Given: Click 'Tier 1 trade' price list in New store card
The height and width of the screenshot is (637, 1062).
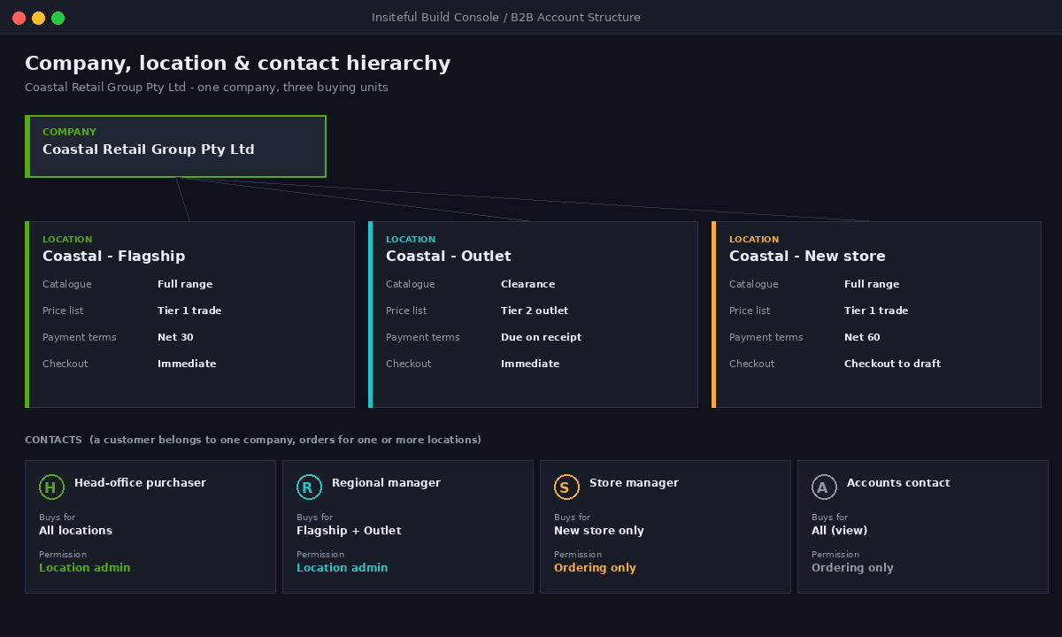Looking at the screenshot, I should [876, 311].
